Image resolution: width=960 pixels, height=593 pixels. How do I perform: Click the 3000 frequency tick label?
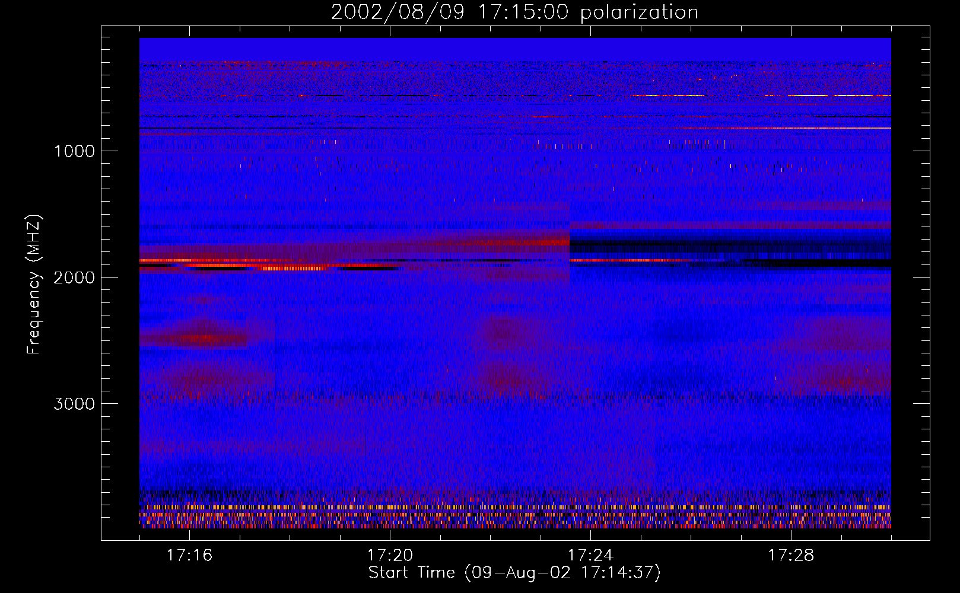point(74,404)
